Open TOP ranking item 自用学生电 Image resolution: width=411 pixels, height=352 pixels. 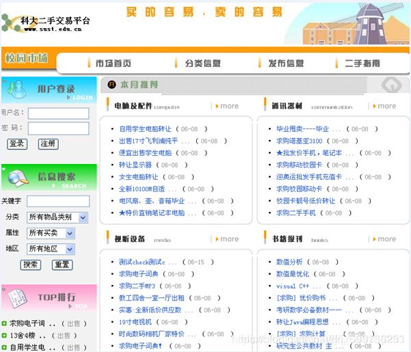click(x=27, y=347)
